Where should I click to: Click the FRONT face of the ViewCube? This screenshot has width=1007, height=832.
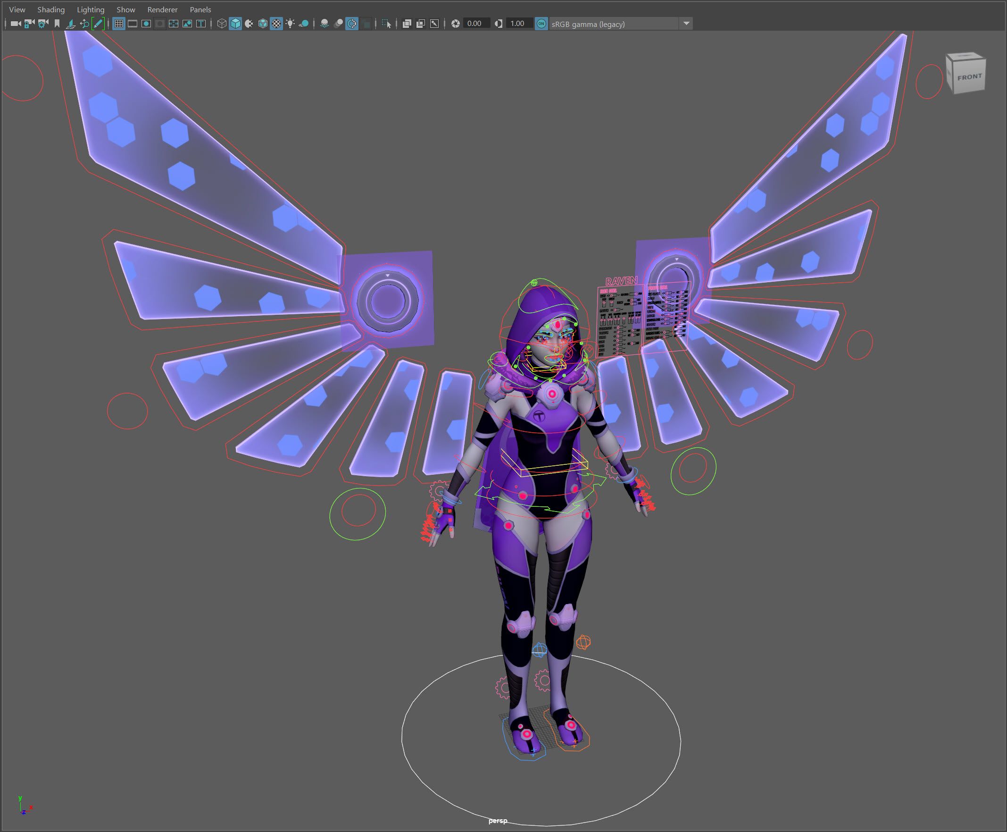click(969, 77)
